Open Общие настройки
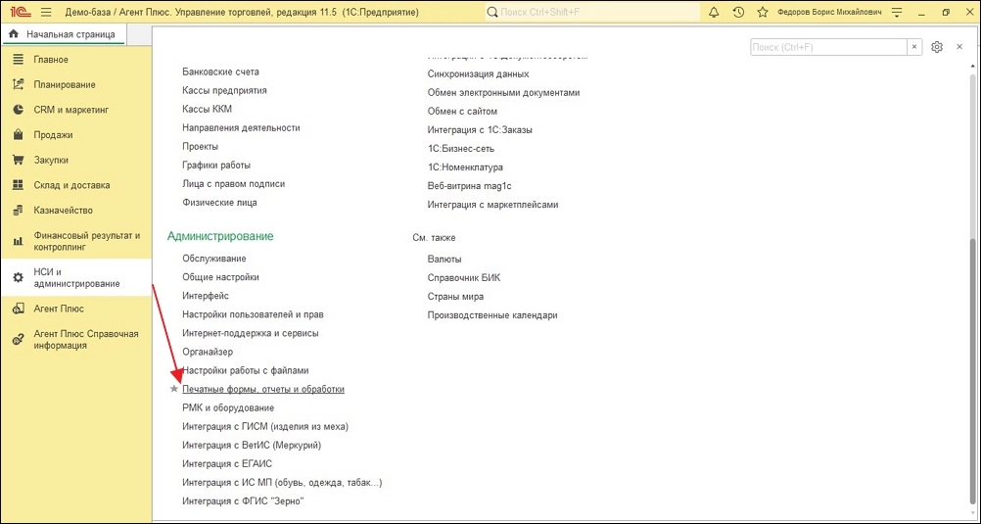The height and width of the screenshot is (524, 981). coord(220,277)
